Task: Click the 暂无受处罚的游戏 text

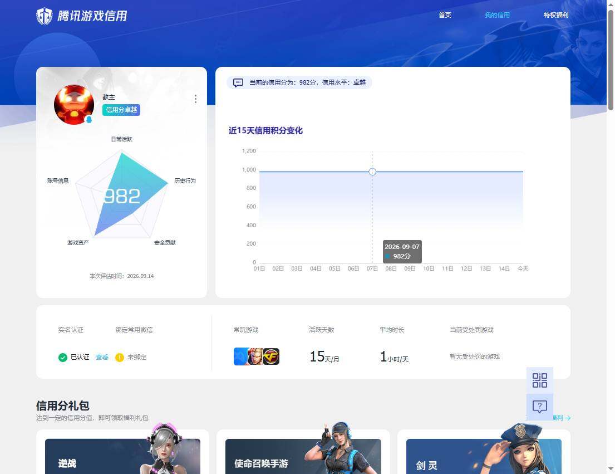Action: click(475, 356)
